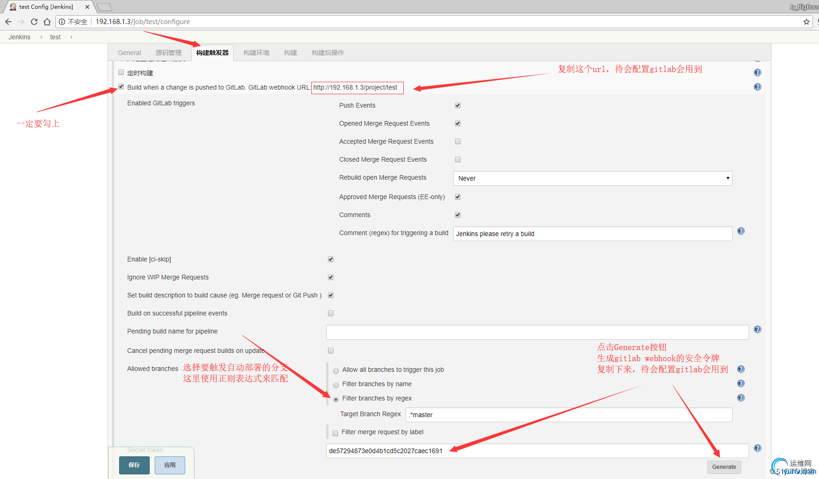This screenshot has width=819, height=479.
Task: Expand the test breadcrumb arrow
Action: pyautogui.click(x=71, y=37)
